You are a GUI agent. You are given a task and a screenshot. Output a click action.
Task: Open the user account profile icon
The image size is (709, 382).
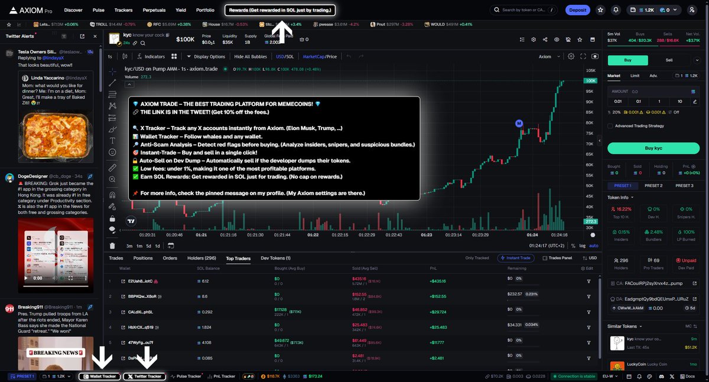click(692, 10)
